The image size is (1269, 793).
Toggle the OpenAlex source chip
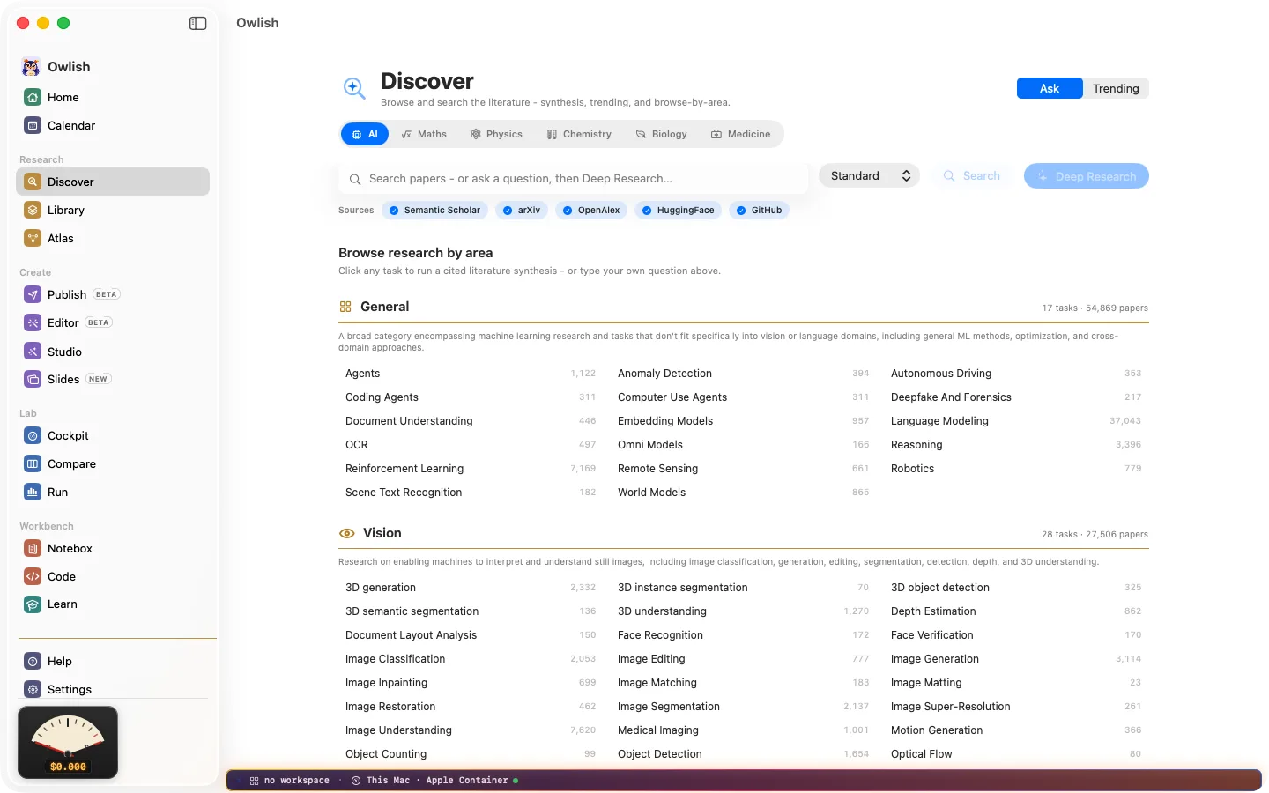pos(591,210)
